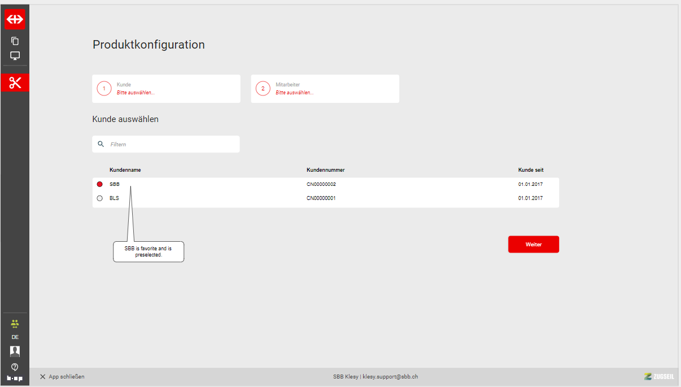The image size is (681, 387).
Task: Click the magnifier icon in filter field
Action: click(101, 144)
